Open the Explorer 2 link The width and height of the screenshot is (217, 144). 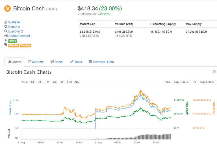pos(16,31)
